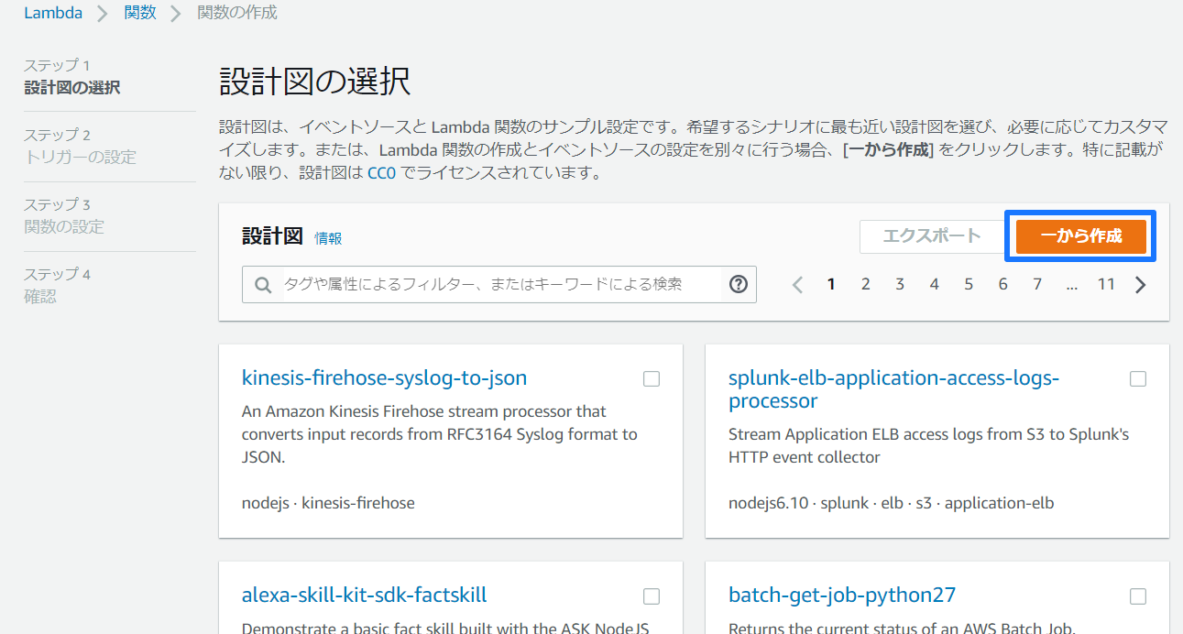Jump to page 11 of blueprints
This screenshot has height=634, width=1183.
click(1106, 284)
